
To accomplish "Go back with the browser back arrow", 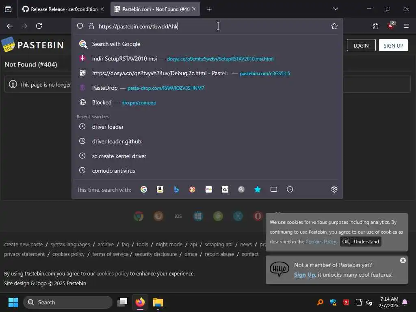I will (10, 26).
